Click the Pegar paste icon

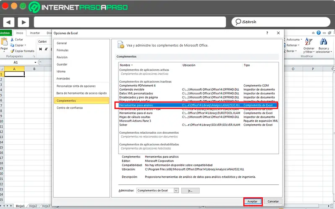click(4, 41)
